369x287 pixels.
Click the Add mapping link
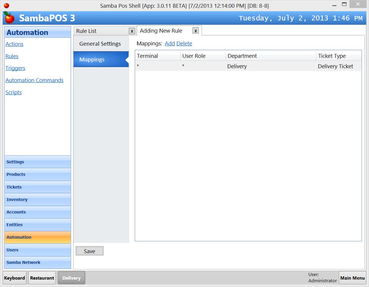click(x=169, y=43)
